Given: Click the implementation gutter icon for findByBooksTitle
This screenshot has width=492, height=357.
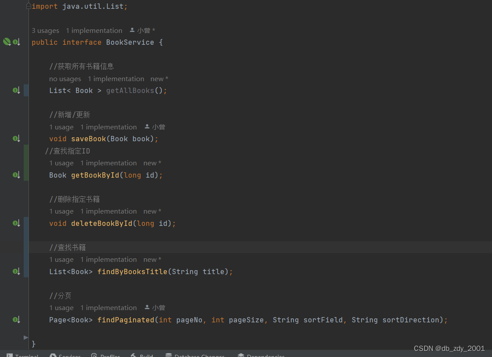Looking at the screenshot, I should (16, 271).
